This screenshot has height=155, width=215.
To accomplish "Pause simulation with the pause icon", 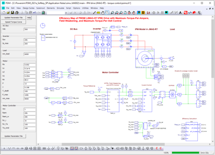I will pyautogui.click(x=162, y=13).
